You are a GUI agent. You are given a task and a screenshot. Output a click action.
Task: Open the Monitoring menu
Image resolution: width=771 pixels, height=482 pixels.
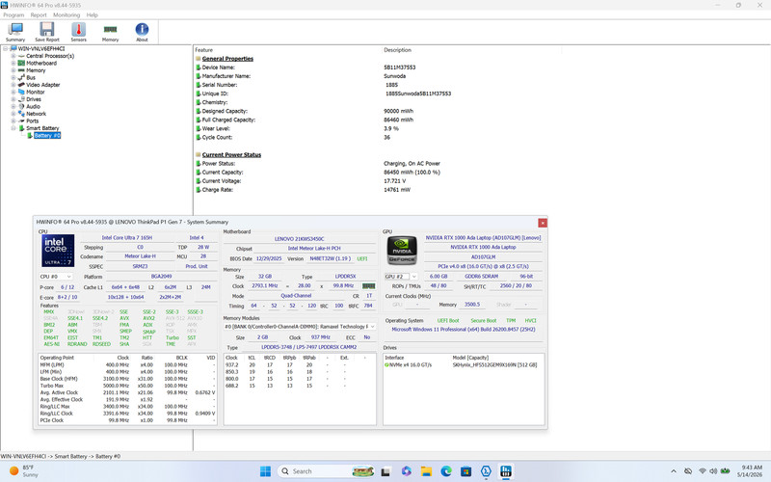66,15
